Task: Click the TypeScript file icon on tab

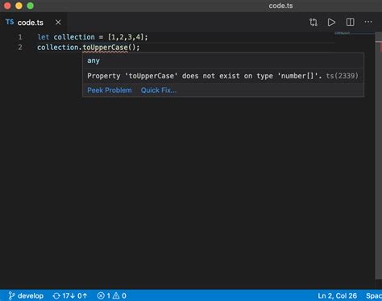Action: (x=10, y=22)
